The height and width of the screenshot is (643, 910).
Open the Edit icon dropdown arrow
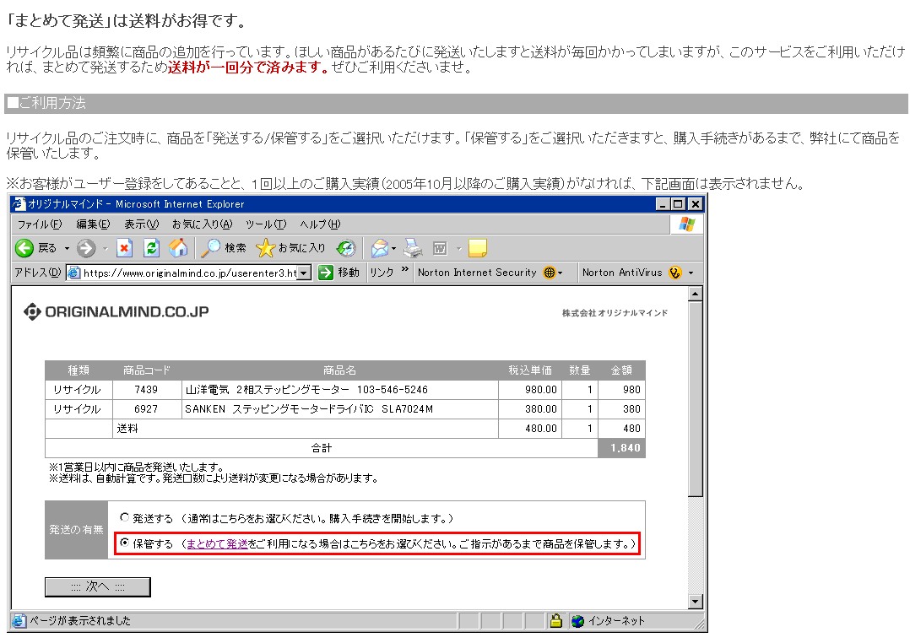(x=458, y=248)
